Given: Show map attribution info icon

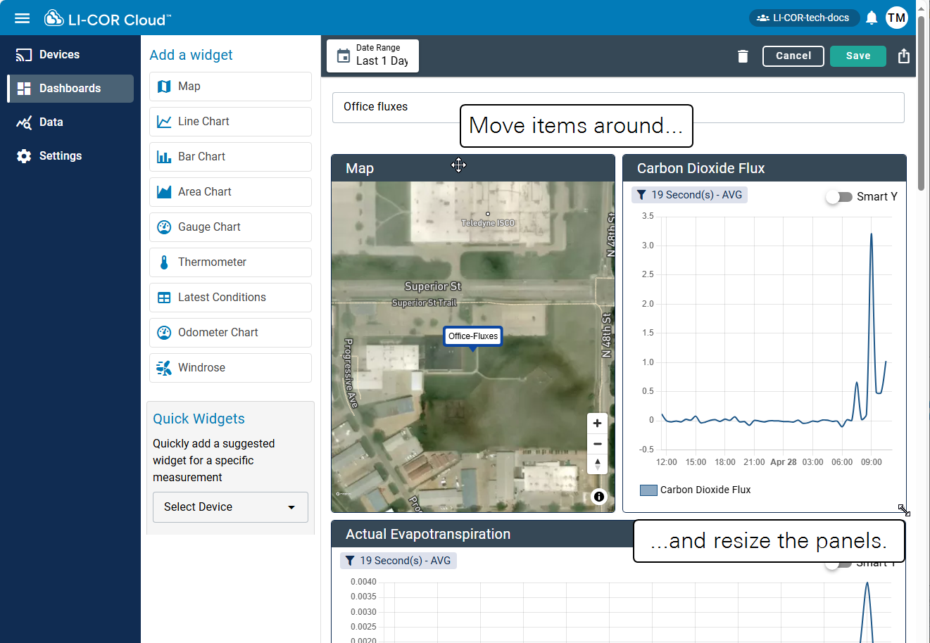Looking at the screenshot, I should 599,497.
